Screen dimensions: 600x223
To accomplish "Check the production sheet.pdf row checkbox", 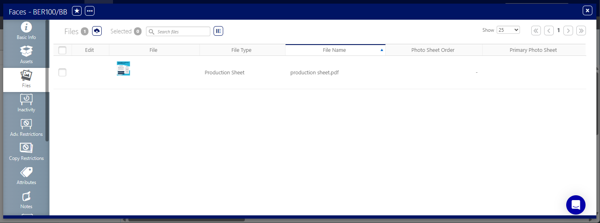I will click(x=62, y=72).
